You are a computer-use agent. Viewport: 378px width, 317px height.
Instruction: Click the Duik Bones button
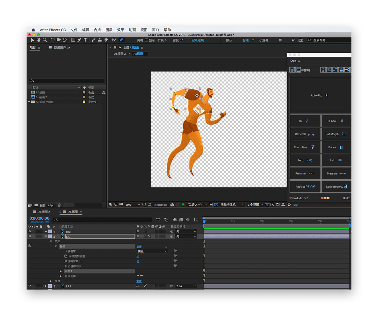click(336, 147)
